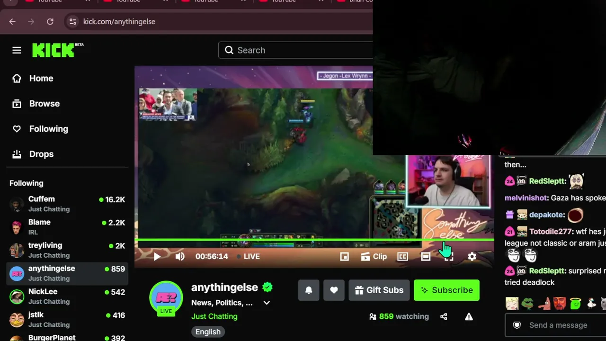Click depakote's username in chat

547,215
